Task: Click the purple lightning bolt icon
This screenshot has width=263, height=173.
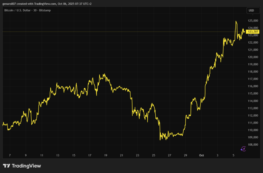Action: tap(243, 149)
